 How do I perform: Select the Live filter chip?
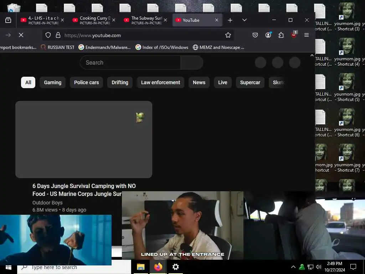pos(222,82)
